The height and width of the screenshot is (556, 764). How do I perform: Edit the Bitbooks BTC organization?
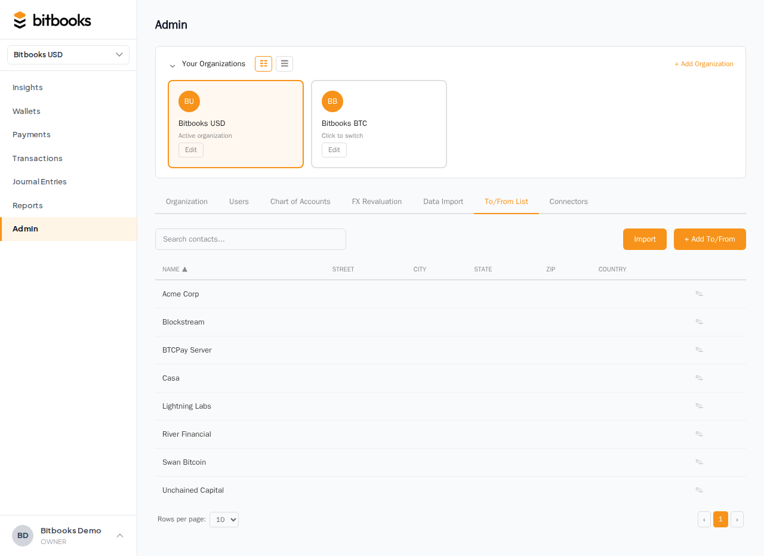[x=334, y=150]
